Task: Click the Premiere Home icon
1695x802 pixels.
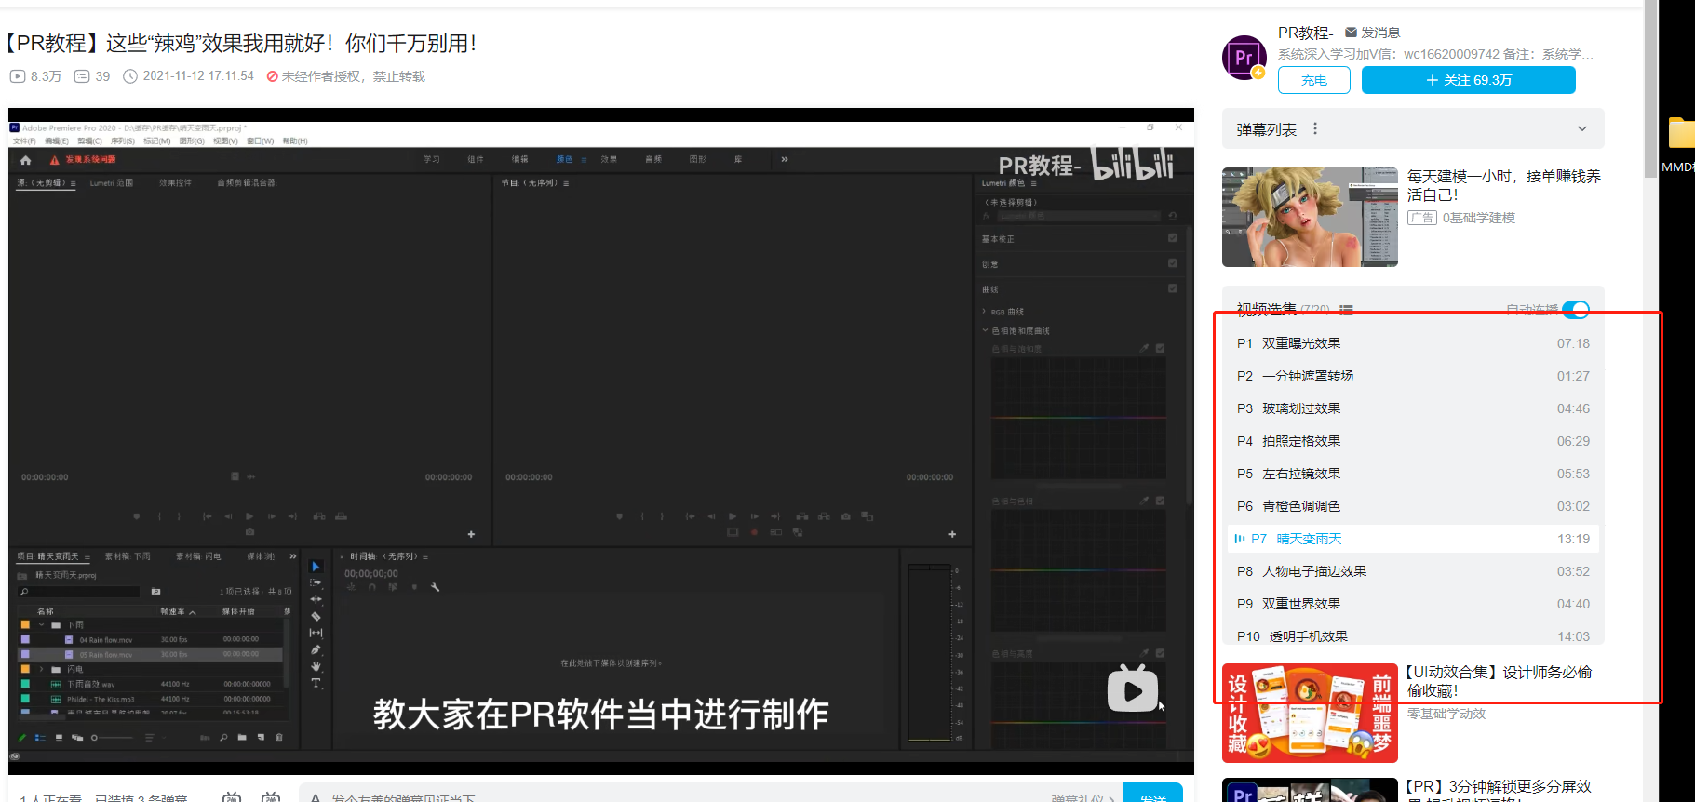Action: [25, 160]
